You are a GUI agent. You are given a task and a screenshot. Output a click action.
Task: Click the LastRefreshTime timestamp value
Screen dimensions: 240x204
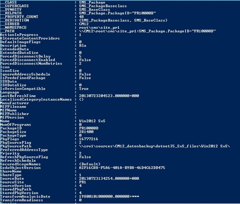coord(109,96)
